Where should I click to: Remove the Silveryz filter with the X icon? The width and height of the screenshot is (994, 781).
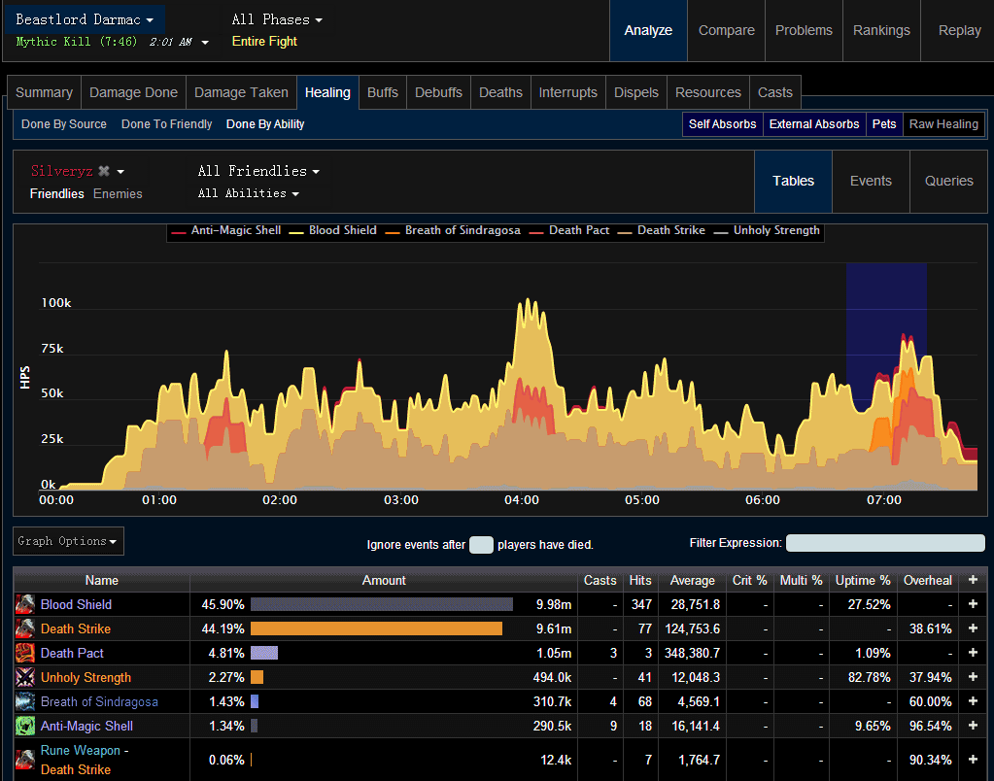(104, 171)
